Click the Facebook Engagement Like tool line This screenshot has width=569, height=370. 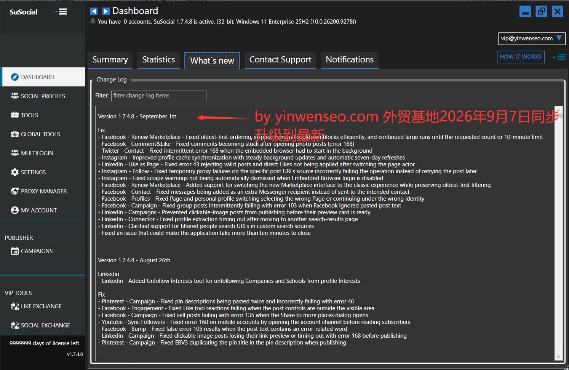tap(236, 308)
